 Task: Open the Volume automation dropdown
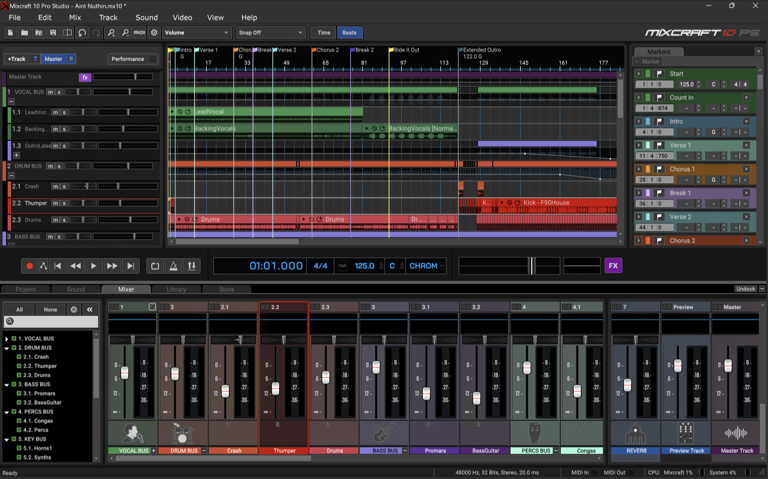point(197,32)
